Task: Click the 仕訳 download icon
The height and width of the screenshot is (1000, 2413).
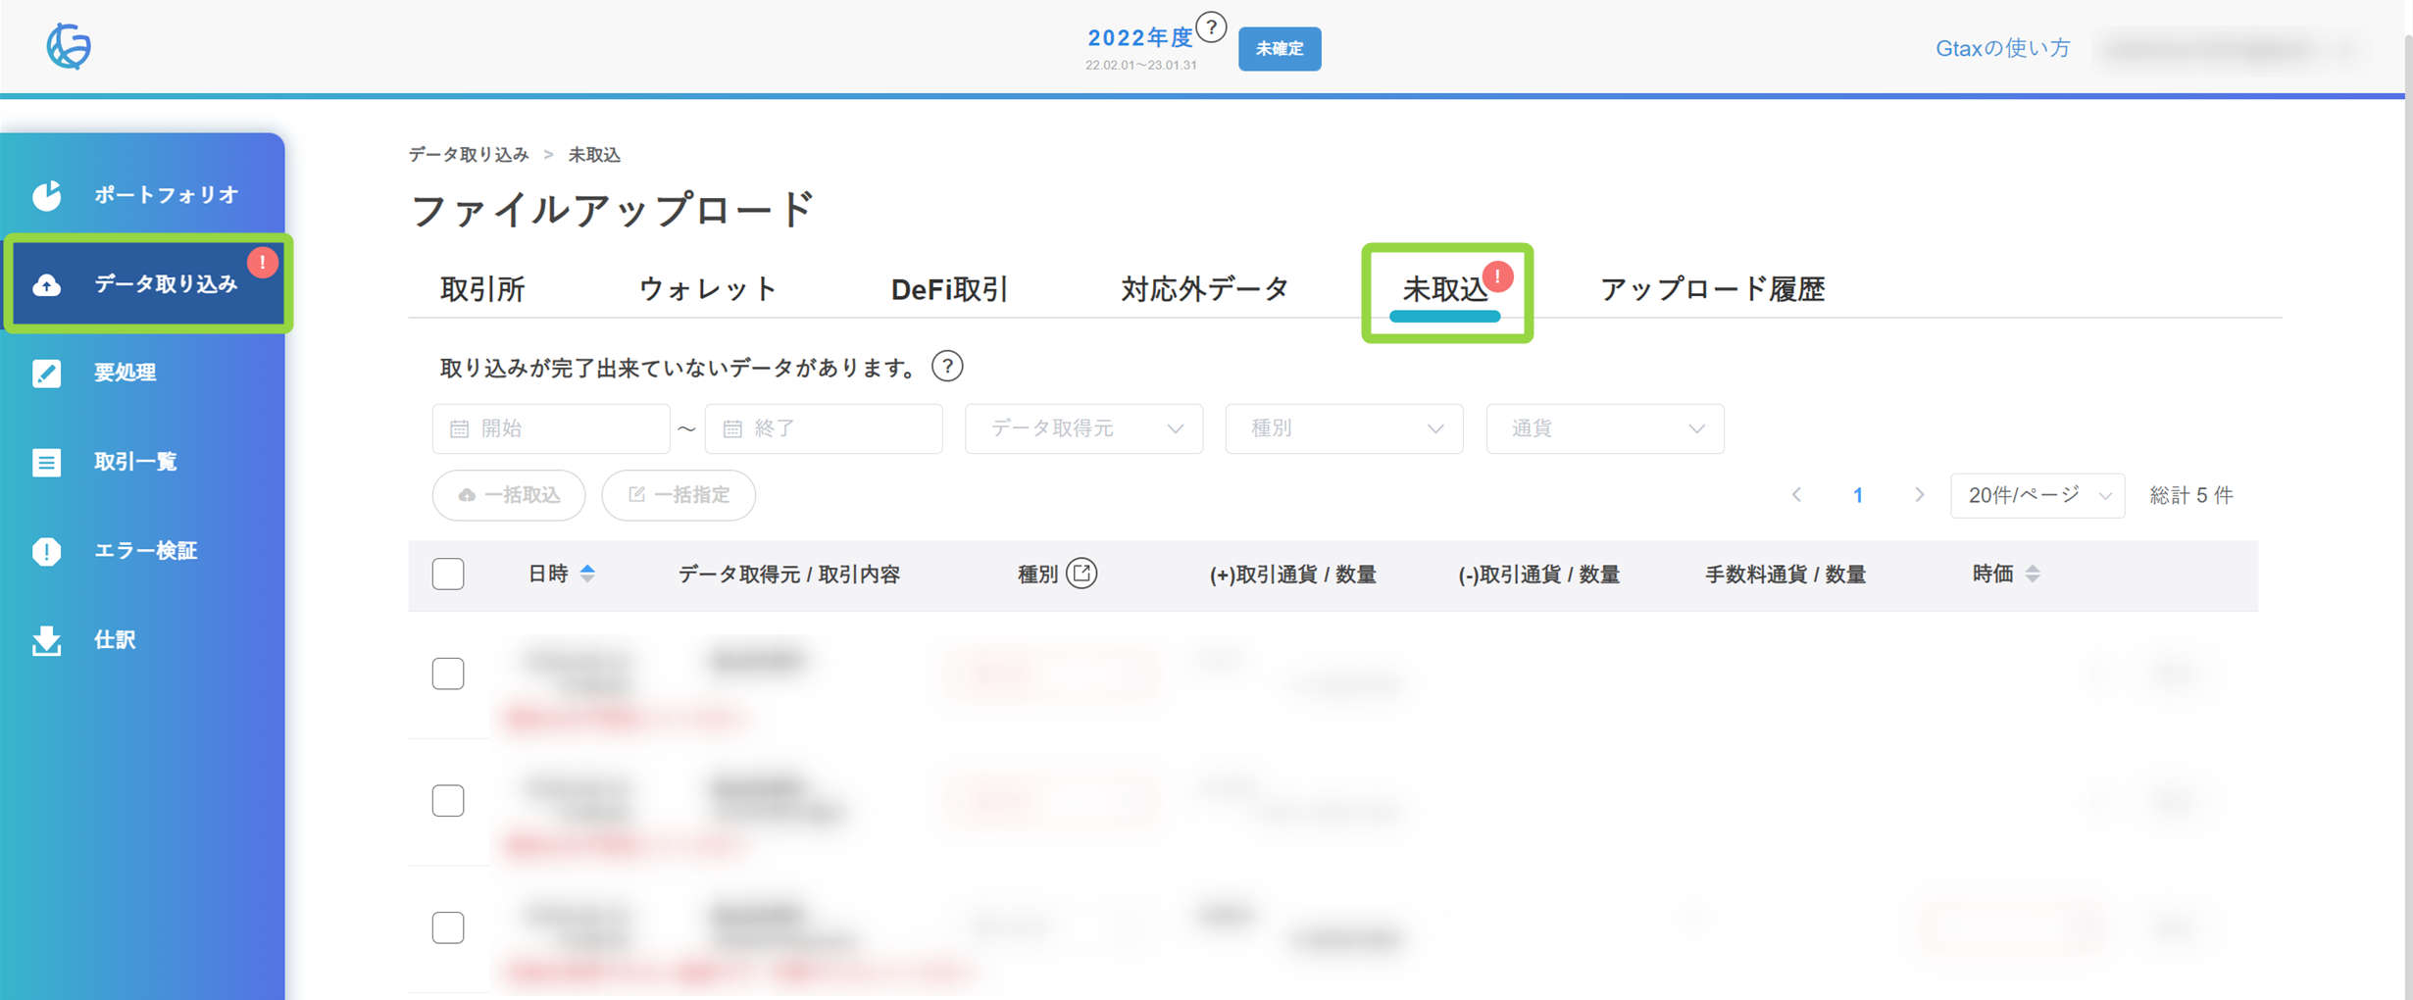Action: click(46, 640)
